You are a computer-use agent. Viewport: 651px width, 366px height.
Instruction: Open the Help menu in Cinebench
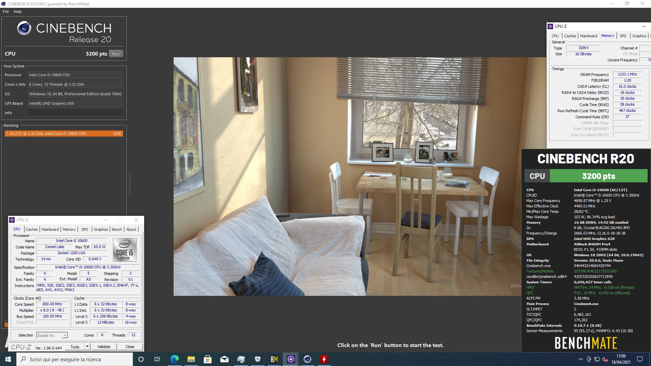[18, 12]
